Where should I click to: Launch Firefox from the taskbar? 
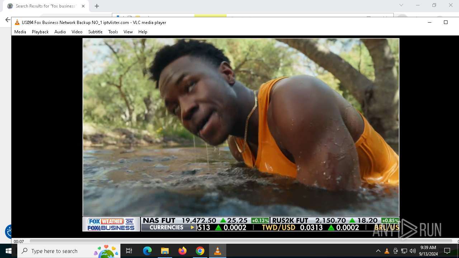(183, 251)
